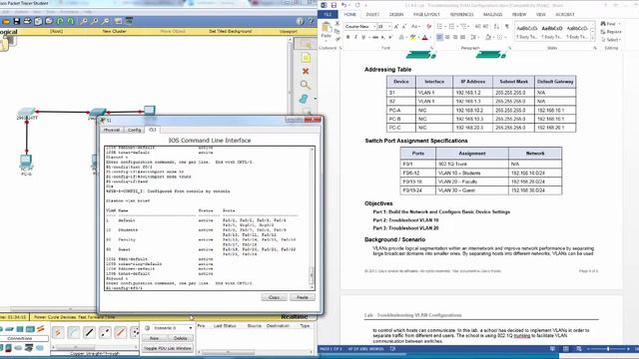Image resolution: width=639 pixels, height=359 pixels.
Task: Select Connections device category lightning icon
Action: (40, 329)
